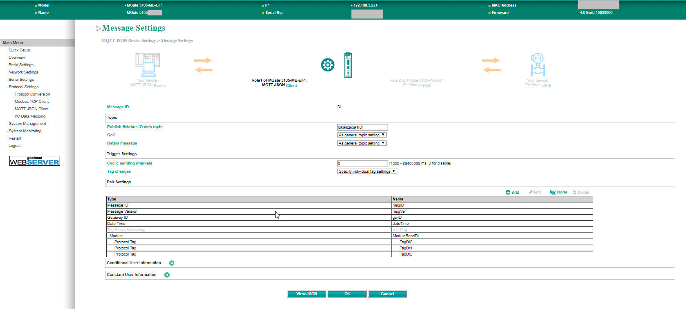
Task: Click the Clone button
Action: (558, 192)
